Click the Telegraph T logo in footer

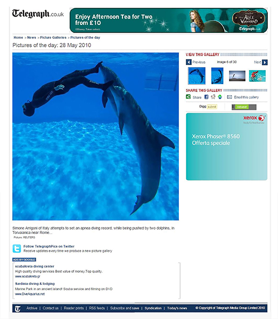(x=18, y=309)
